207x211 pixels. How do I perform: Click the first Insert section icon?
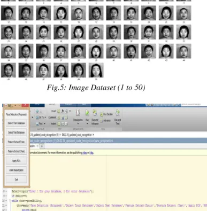click(x=59, y=111)
